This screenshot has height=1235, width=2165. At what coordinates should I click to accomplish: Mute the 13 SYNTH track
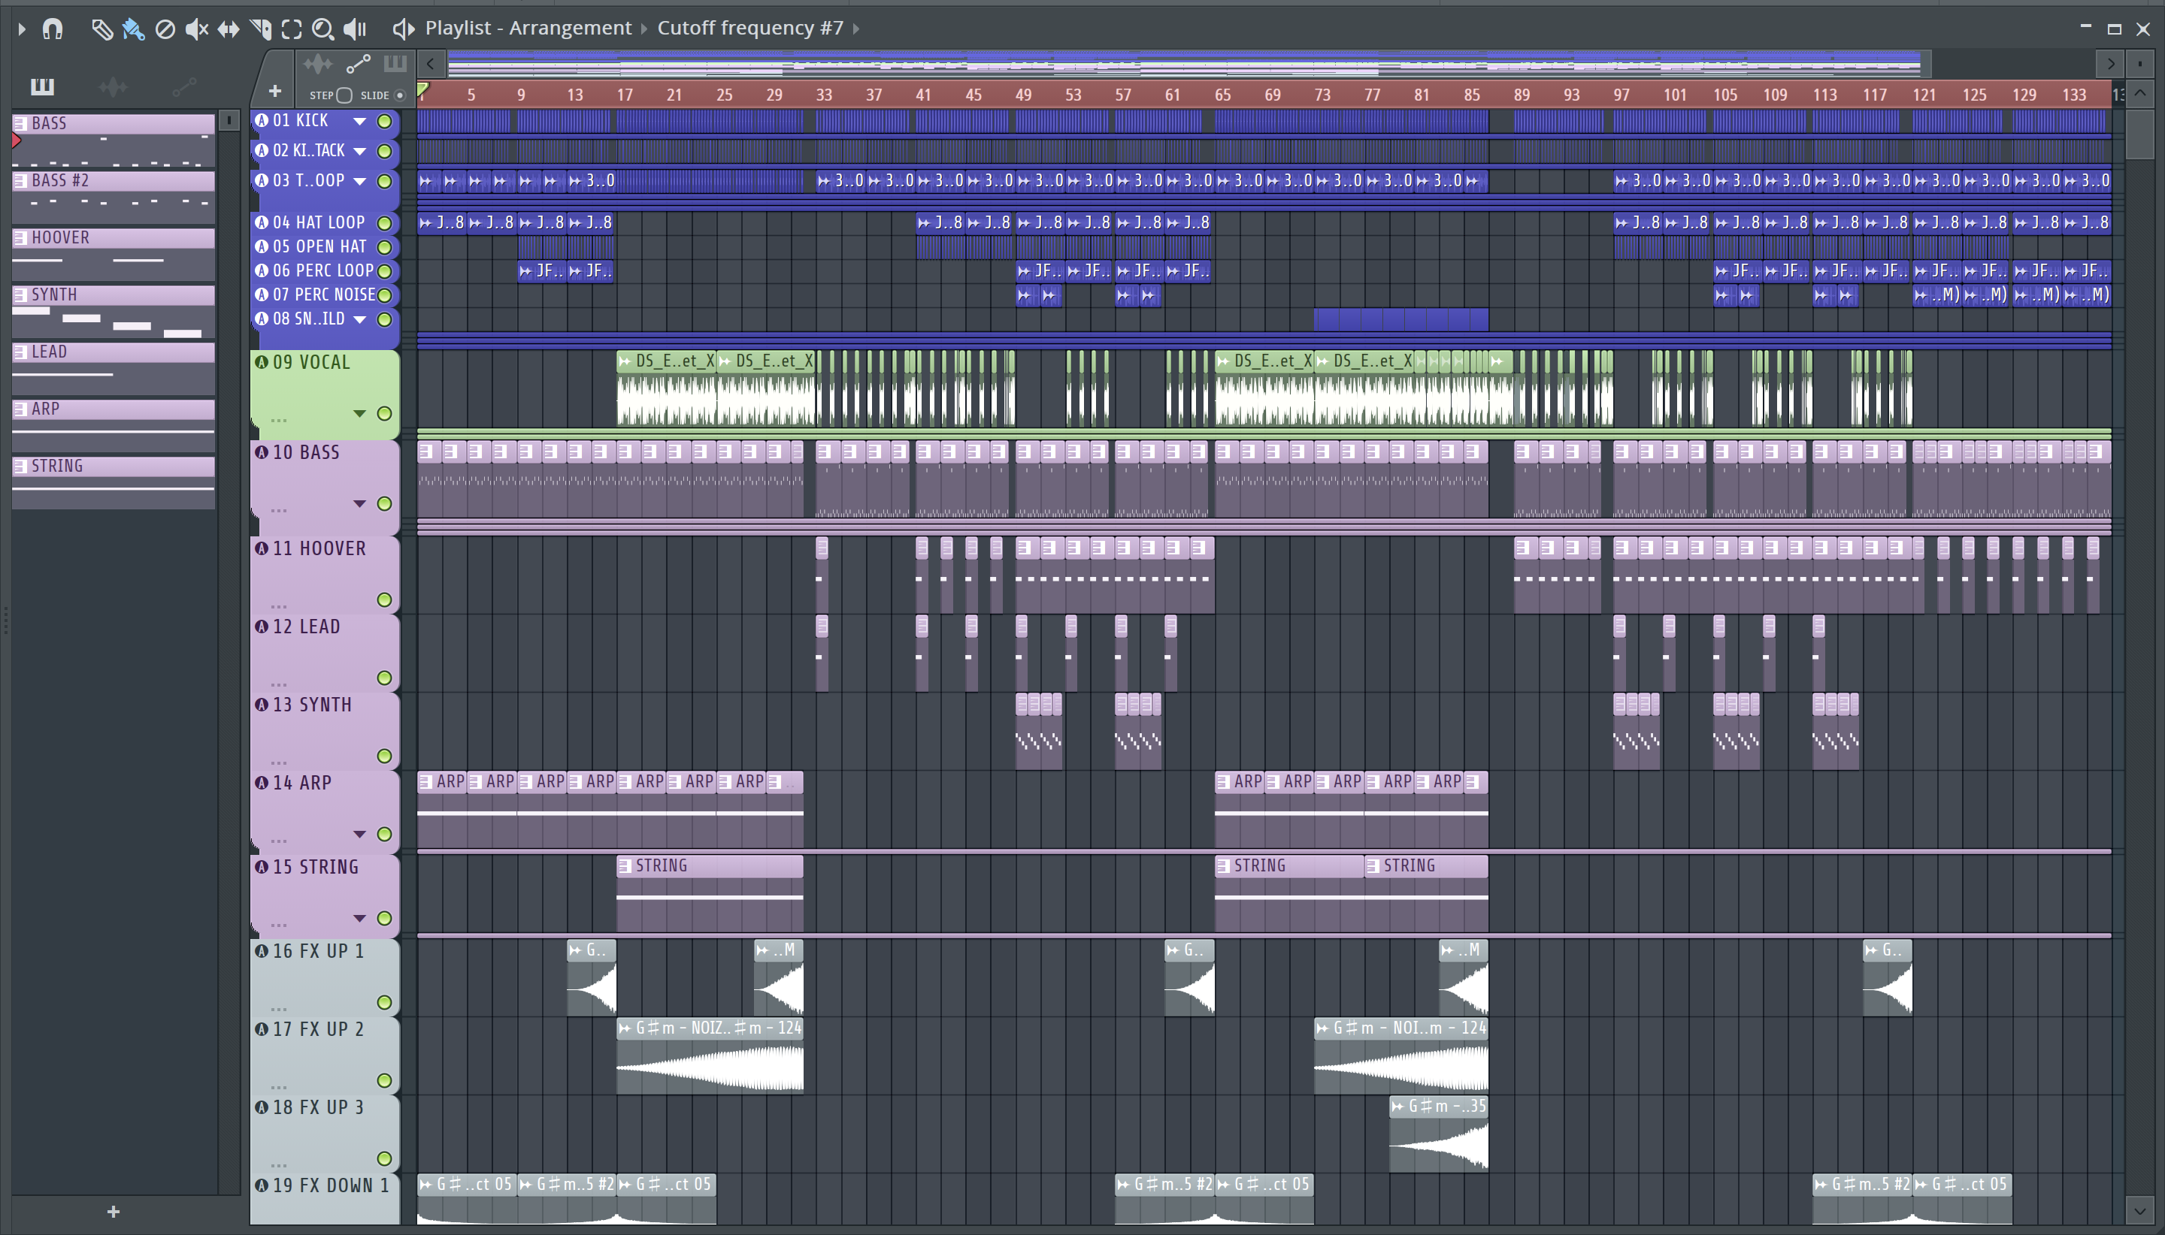coord(384,756)
